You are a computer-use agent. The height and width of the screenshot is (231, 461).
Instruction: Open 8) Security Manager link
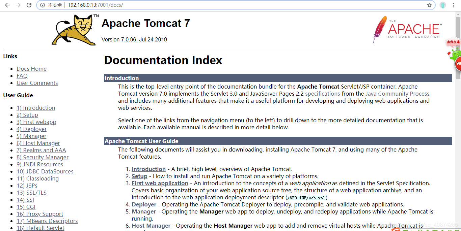pyautogui.click(x=42, y=157)
